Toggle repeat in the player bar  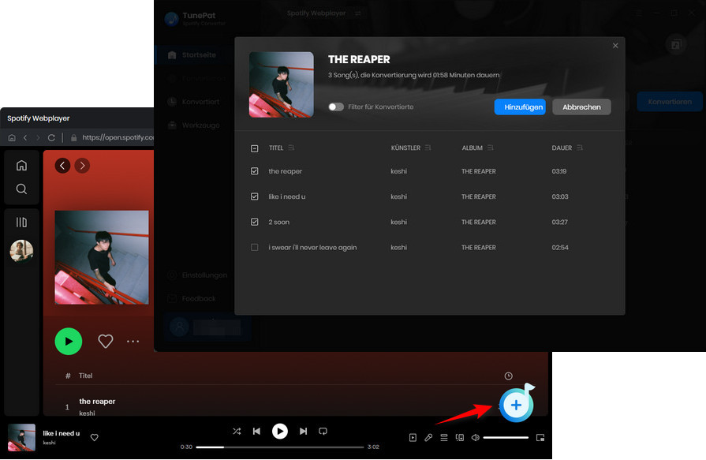pyautogui.click(x=323, y=431)
